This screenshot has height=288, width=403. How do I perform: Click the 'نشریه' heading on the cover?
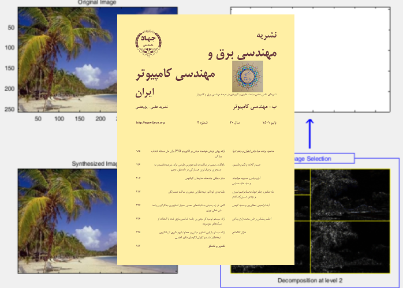(x=267, y=35)
